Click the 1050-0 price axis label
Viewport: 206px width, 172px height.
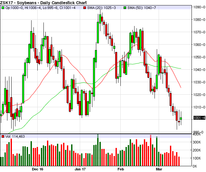click(199, 57)
